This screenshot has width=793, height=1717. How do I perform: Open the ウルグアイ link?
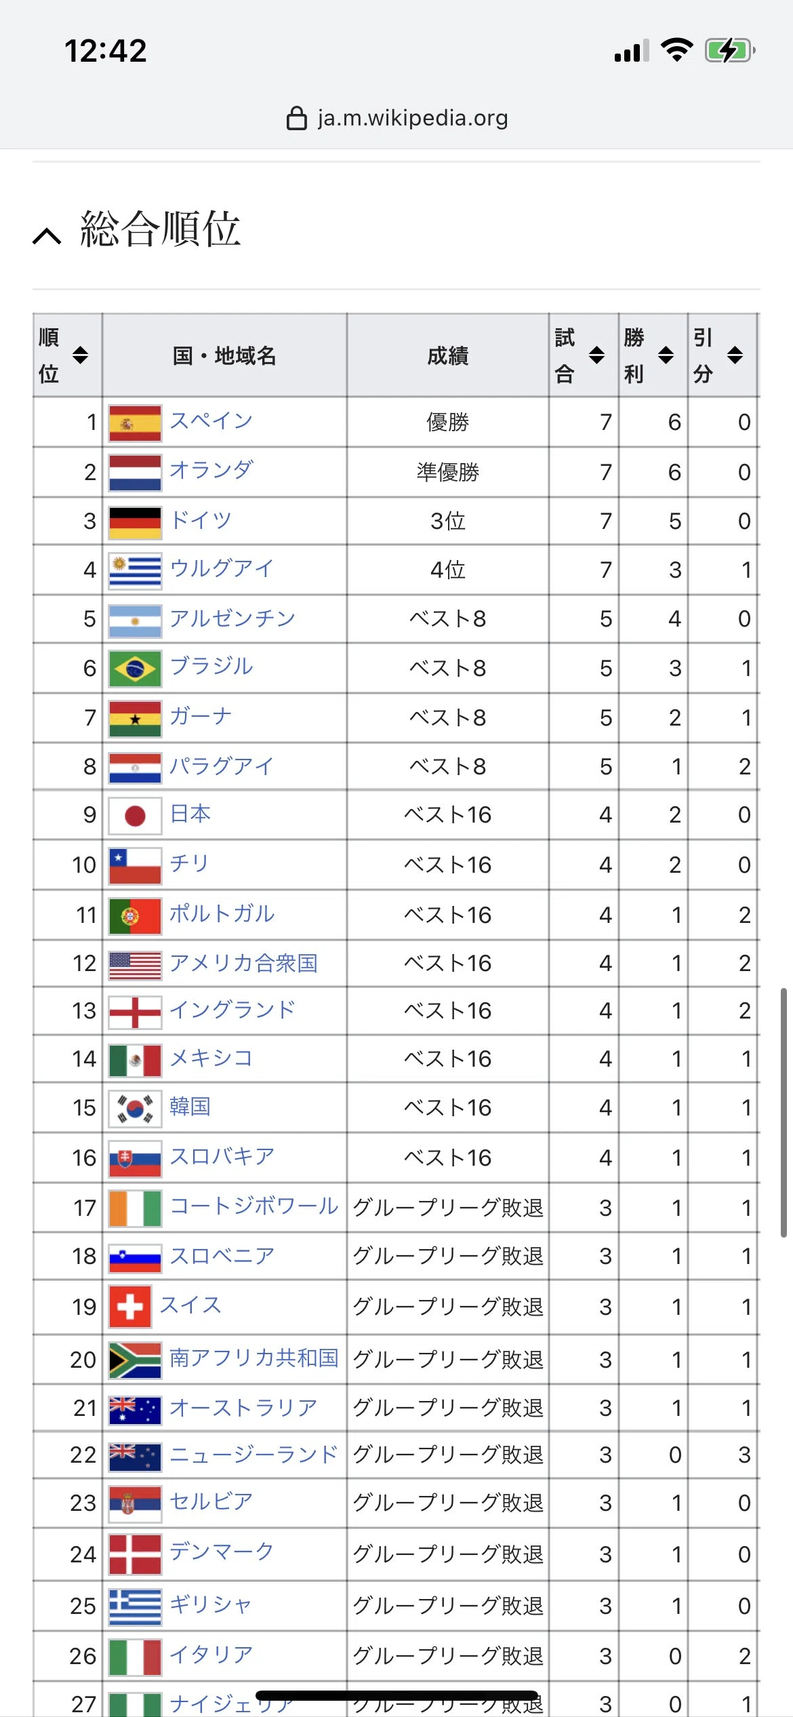tap(222, 568)
